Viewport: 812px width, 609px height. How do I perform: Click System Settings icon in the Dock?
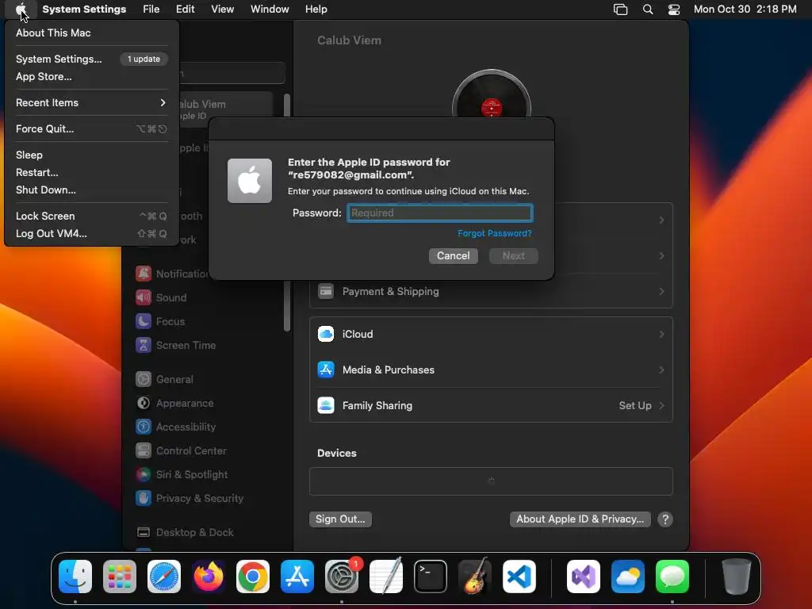(x=342, y=576)
